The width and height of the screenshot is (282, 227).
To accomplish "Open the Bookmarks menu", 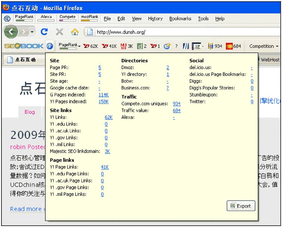I will click(x=180, y=19).
